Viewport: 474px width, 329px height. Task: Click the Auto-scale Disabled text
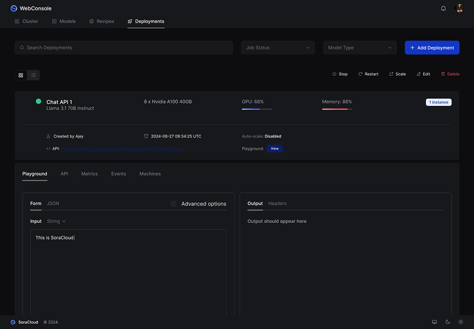(261, 136)
